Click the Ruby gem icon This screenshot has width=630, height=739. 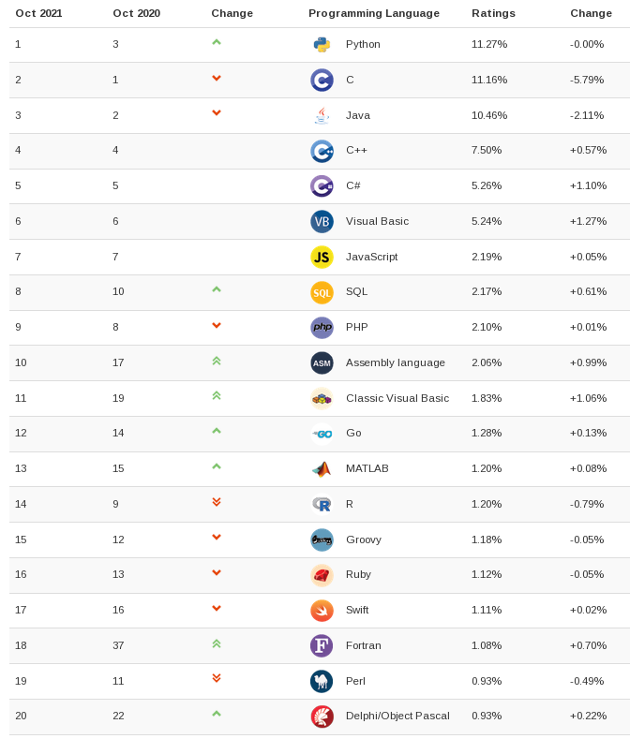pos(322,575)
